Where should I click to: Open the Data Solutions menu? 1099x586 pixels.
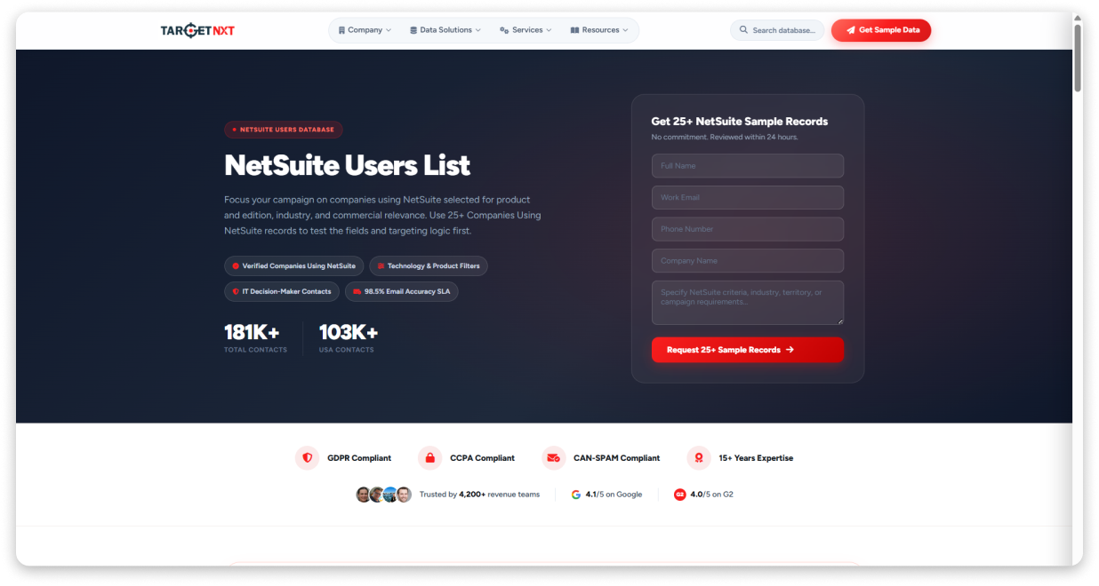445,30
